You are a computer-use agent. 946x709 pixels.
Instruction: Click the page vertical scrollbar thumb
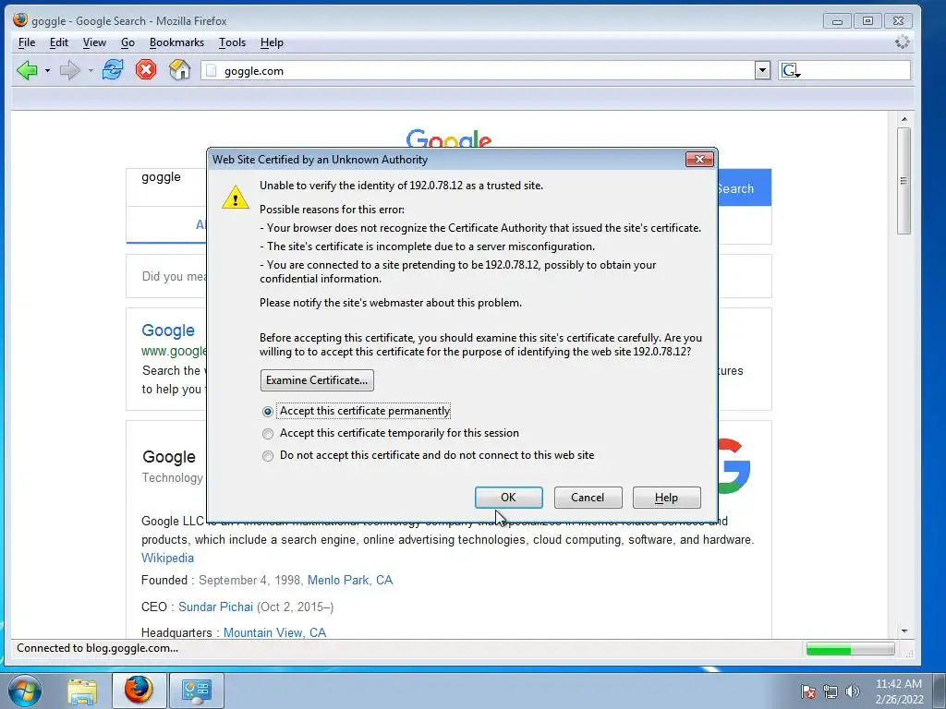tap(904, 180)
